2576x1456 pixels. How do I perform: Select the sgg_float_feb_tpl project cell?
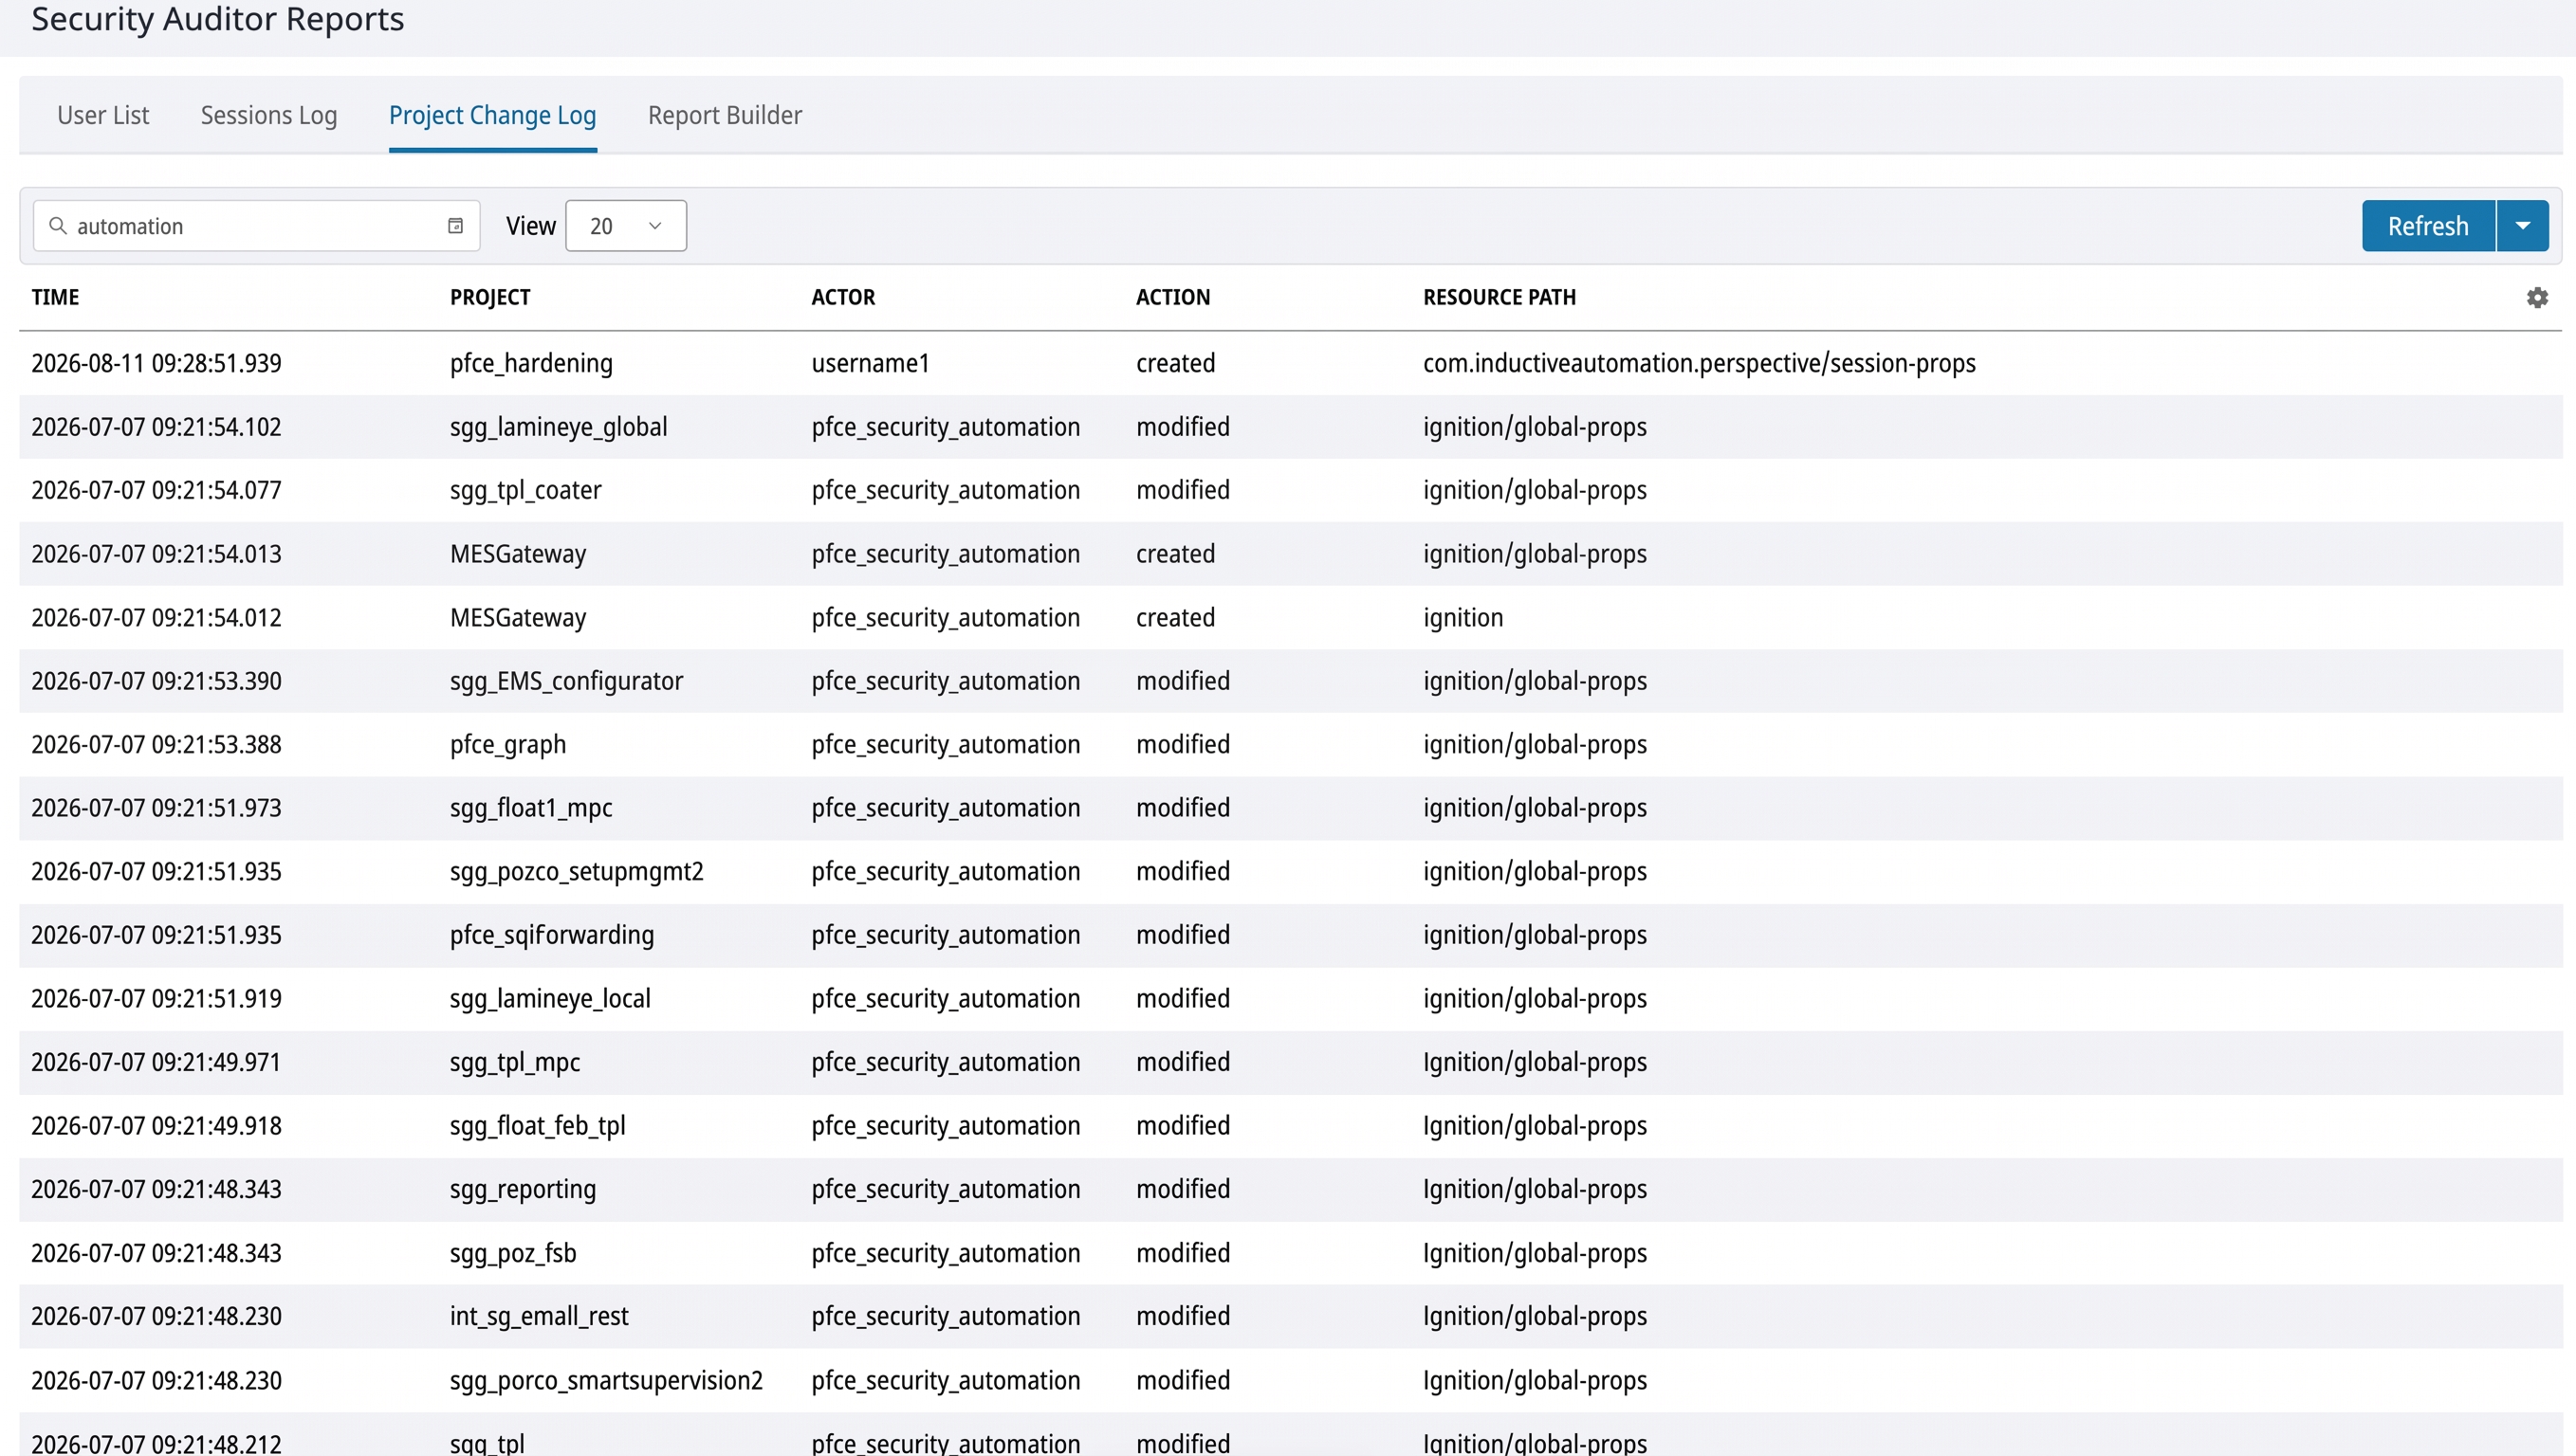pyautogui.click(x=538, y=1126)
